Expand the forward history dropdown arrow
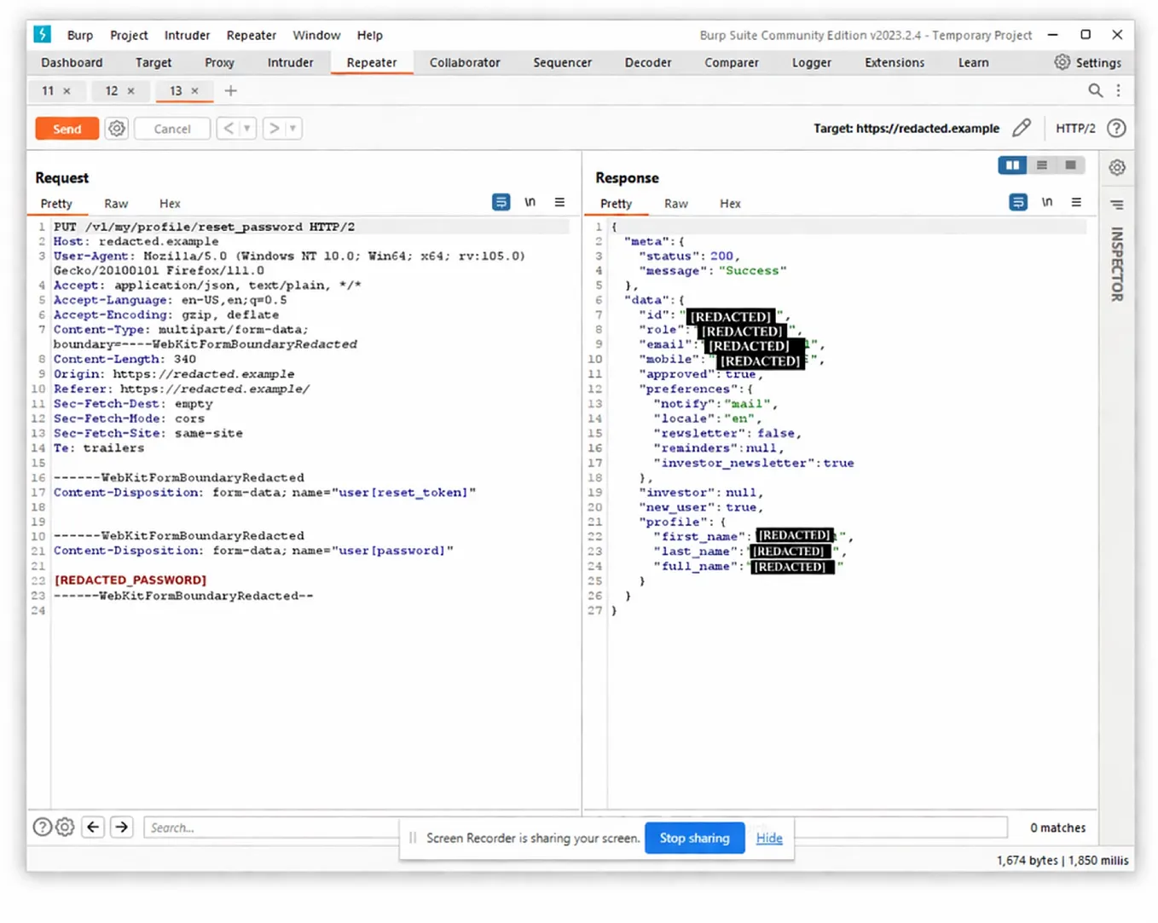 (292, 129)
